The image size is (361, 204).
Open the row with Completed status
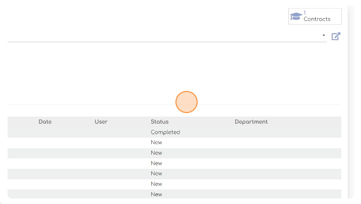174,133
